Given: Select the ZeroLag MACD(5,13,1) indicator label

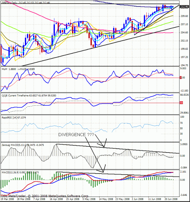Looking at the screenshot, I should (23, 145).
